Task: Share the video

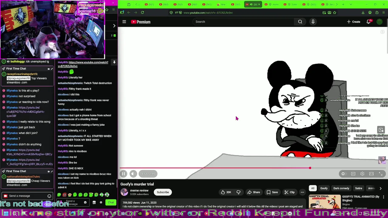Action: [x=253, y=192]
